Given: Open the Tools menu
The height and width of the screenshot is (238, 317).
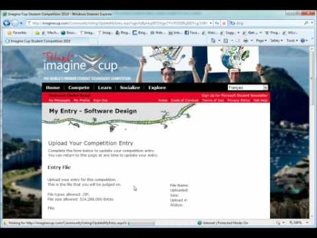Looking at the screenshot, I should (x=292, y=41).
